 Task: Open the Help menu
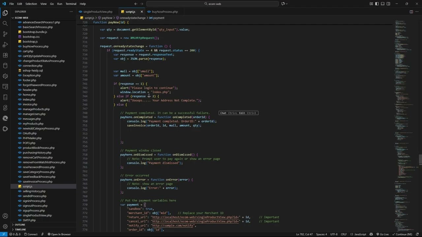[83, 4]
